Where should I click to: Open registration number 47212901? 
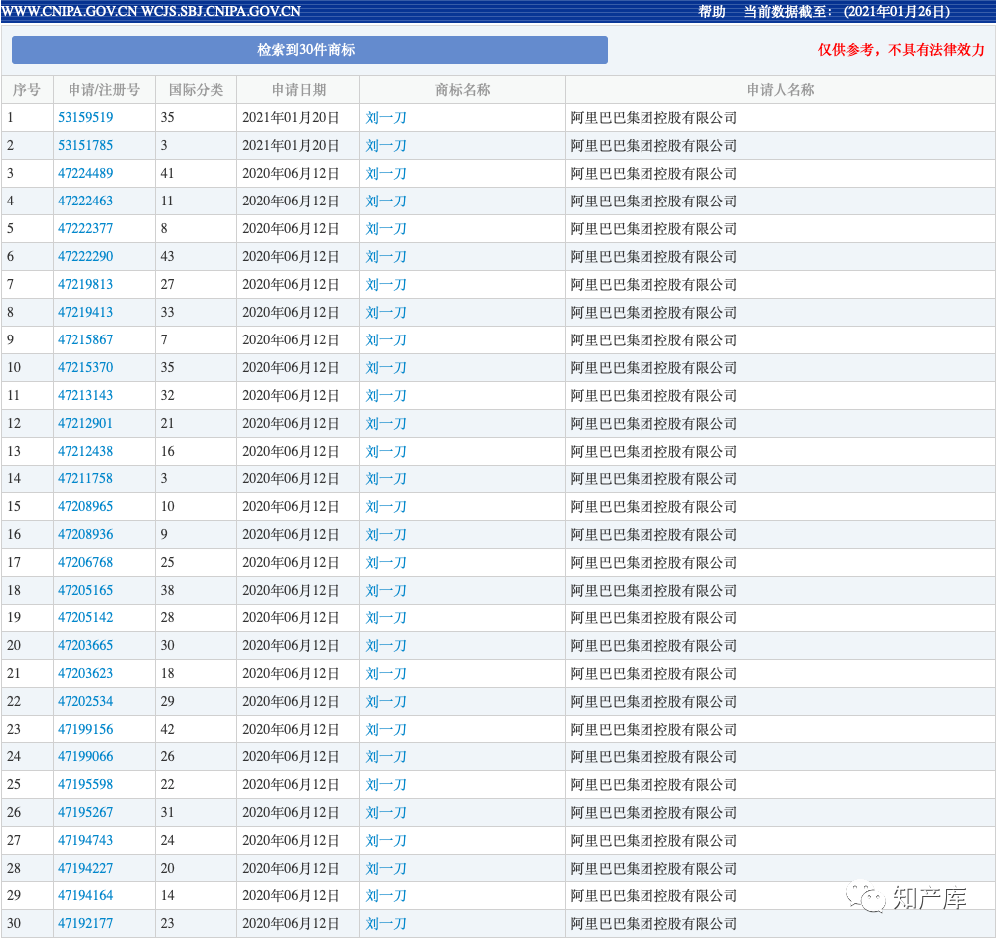pos(85,423)
